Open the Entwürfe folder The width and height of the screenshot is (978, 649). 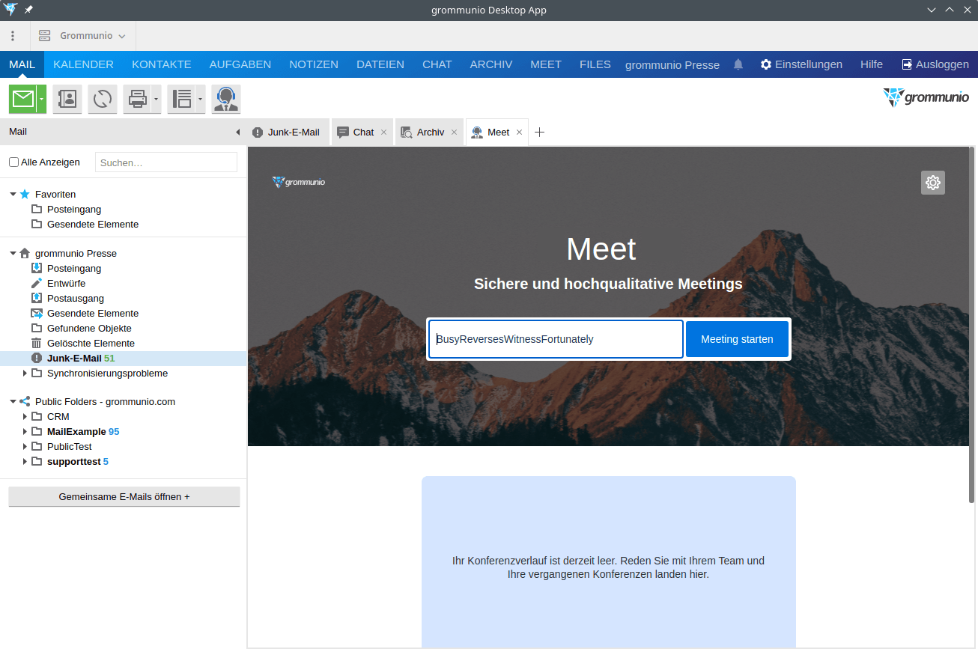coord(66,283)
